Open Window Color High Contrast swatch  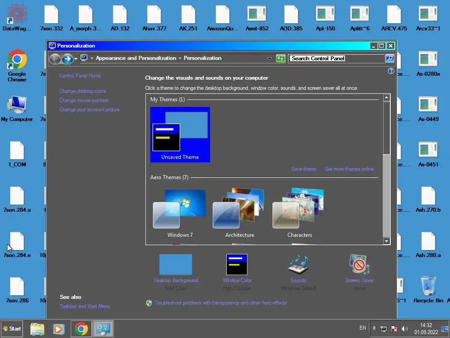click(x=237, y=265)
